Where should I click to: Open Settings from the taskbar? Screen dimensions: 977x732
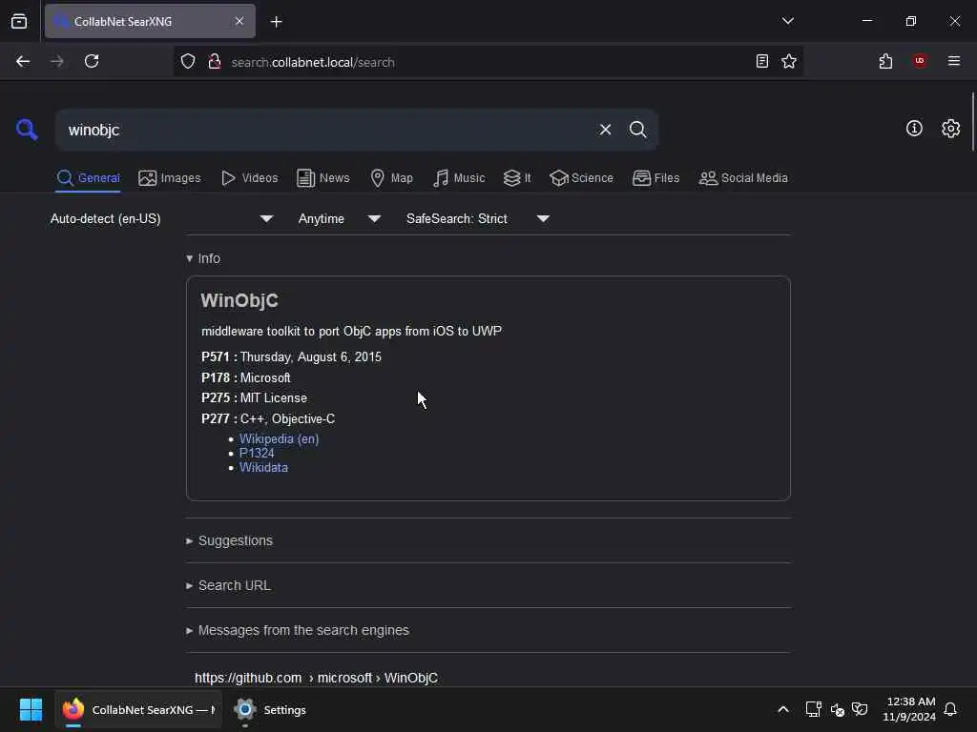coord(269,709)
